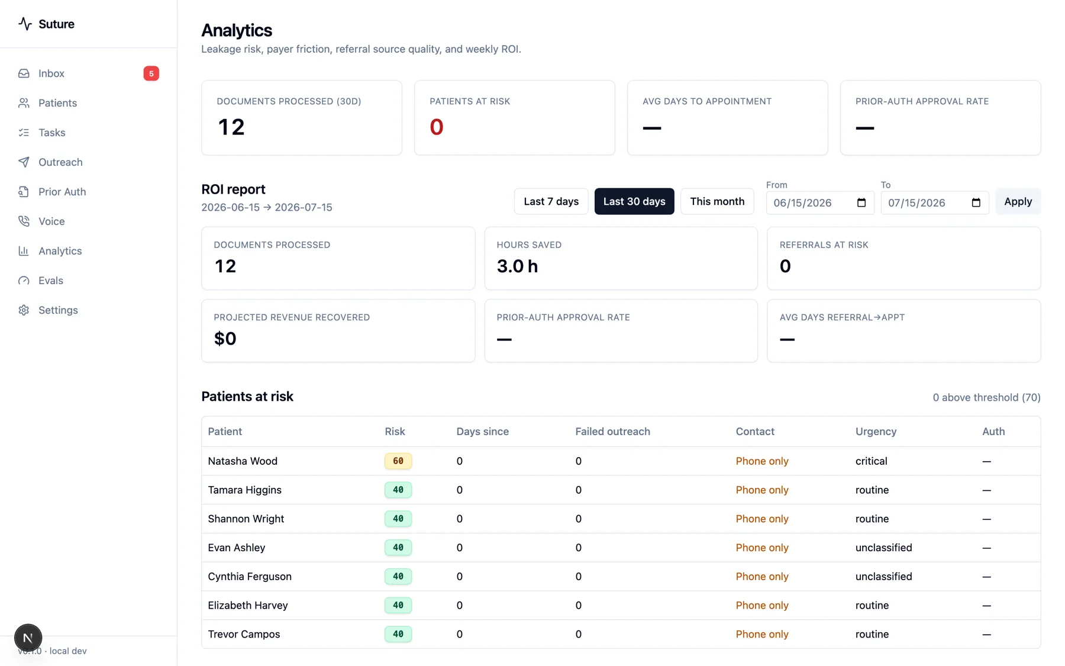Click the Evals gauge icon
The image size is (1065, 666).
pos(24,281)
